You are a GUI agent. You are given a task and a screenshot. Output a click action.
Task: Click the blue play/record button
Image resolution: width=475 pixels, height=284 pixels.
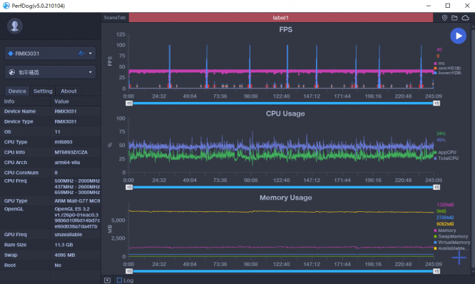[x=458, y=36]
